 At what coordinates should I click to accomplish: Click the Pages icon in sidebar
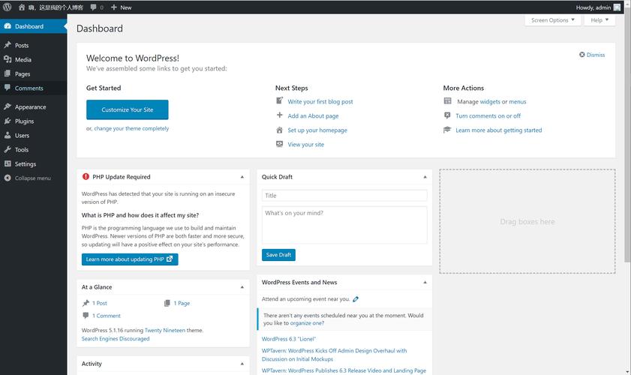[8, 73]
